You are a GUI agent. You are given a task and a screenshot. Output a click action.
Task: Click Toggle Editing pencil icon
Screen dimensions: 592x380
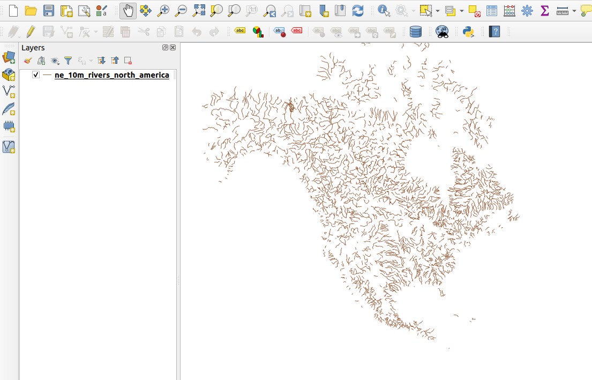(x=31, y=32)
